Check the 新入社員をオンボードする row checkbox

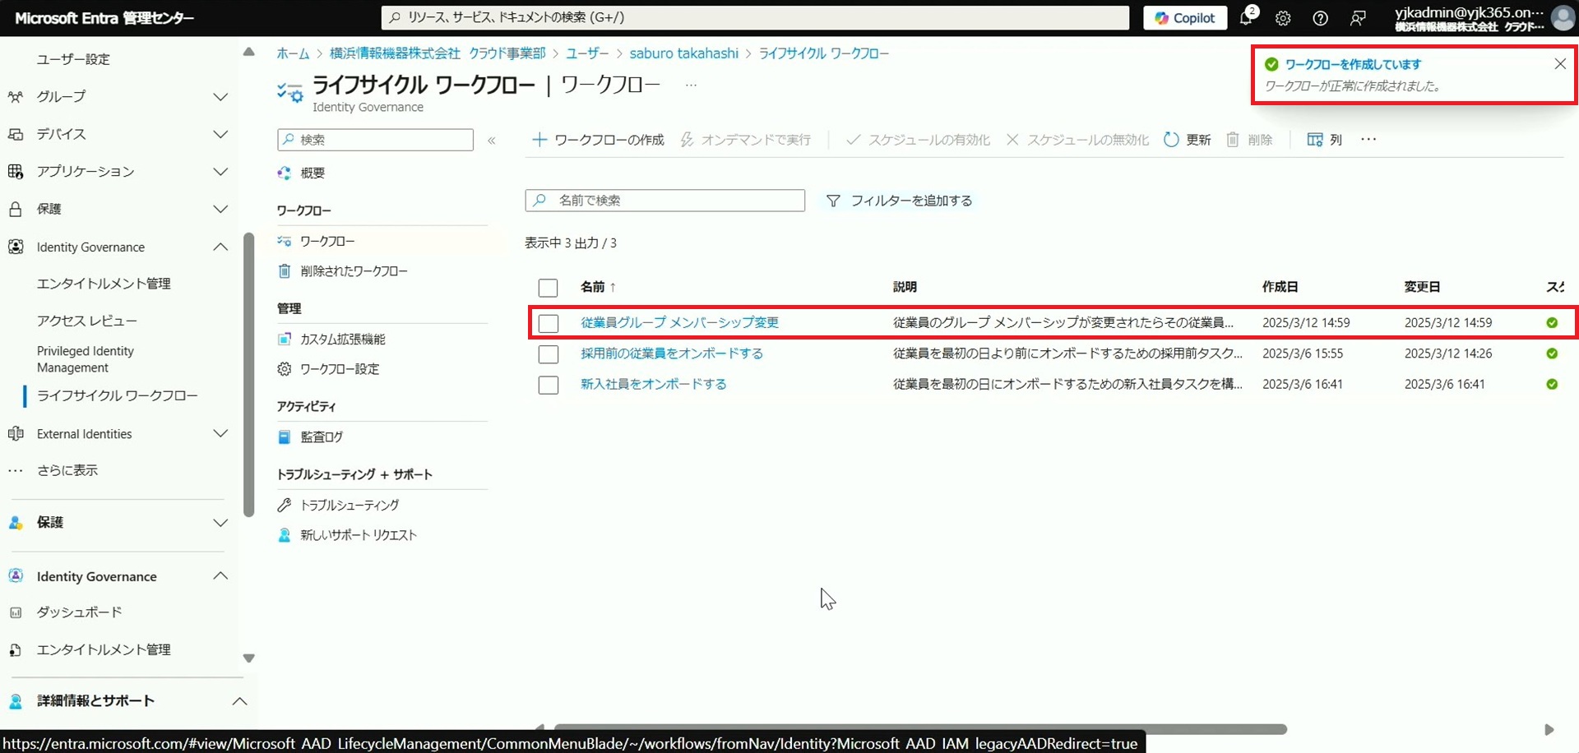548,385
